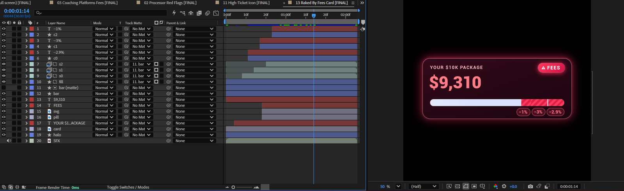Hide the halo layer
The height and width of the screenshot is (191, 624).
pyautogui.click(x=4, y=135)
